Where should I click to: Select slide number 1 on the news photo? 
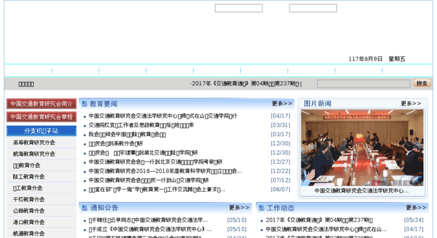(x=376, y=183)
